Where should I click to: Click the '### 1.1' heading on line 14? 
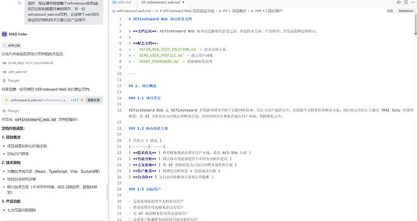(x=144, y=98)
